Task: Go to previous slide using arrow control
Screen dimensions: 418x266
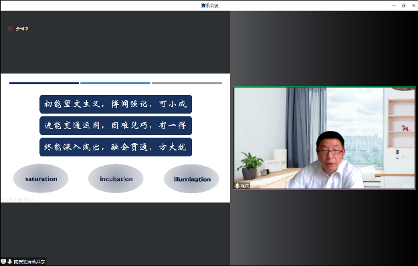Action: (x=3, y=200)
